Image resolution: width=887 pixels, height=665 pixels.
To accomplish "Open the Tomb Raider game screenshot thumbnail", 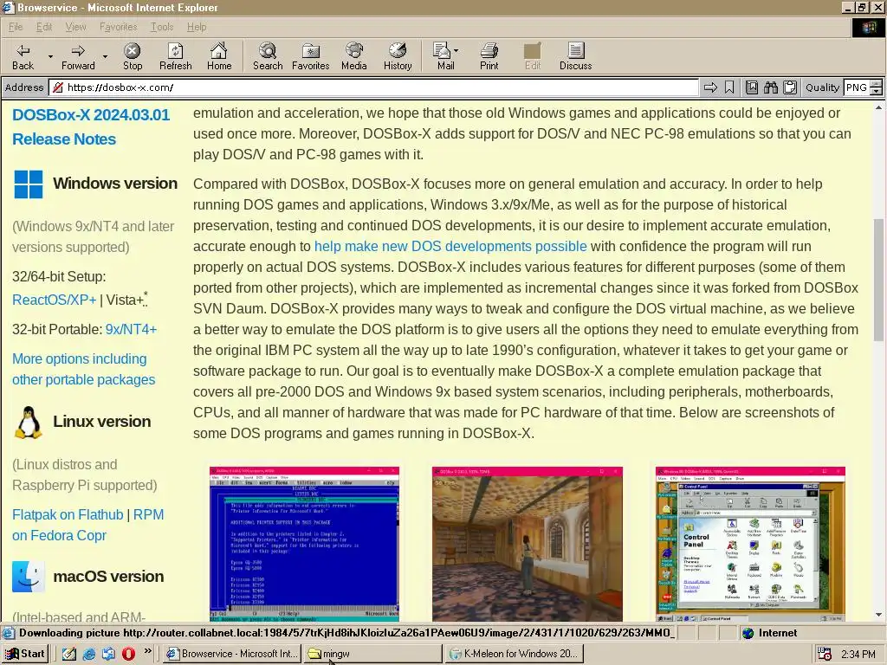I will pyautogui.click(x=528, y=544).
